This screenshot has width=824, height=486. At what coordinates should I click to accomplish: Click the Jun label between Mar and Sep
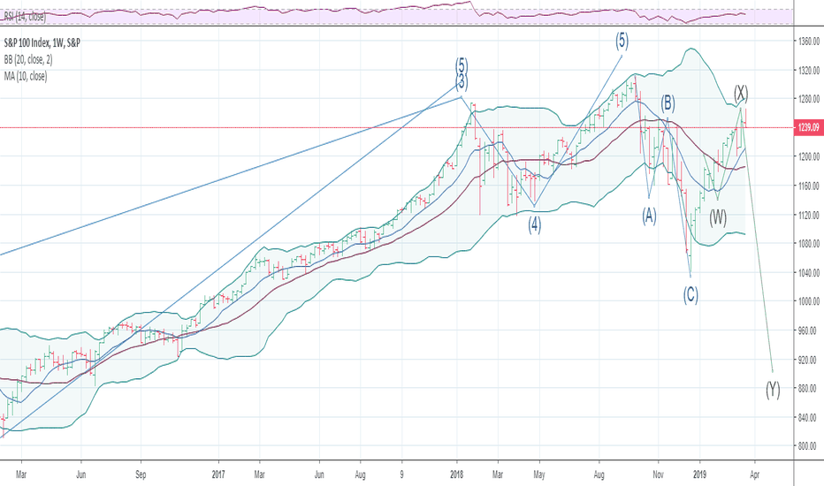[x=81, y=475]
